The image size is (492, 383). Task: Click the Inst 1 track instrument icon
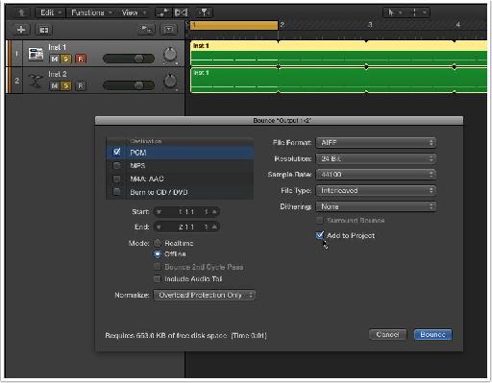36,54
